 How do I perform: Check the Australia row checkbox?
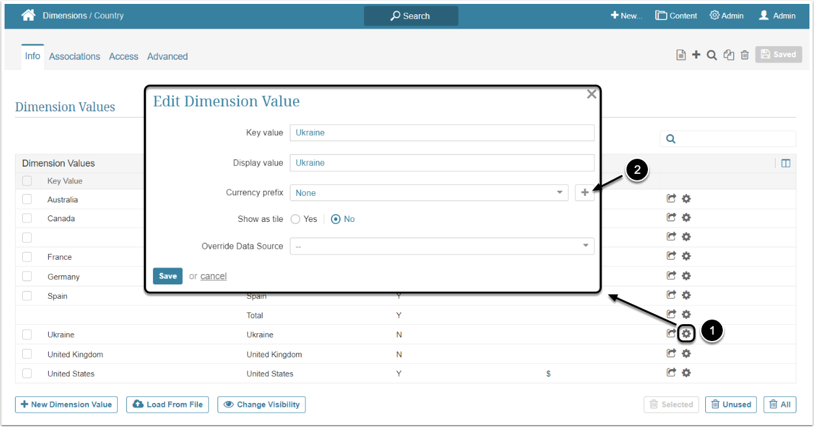(x=27, y=199)
